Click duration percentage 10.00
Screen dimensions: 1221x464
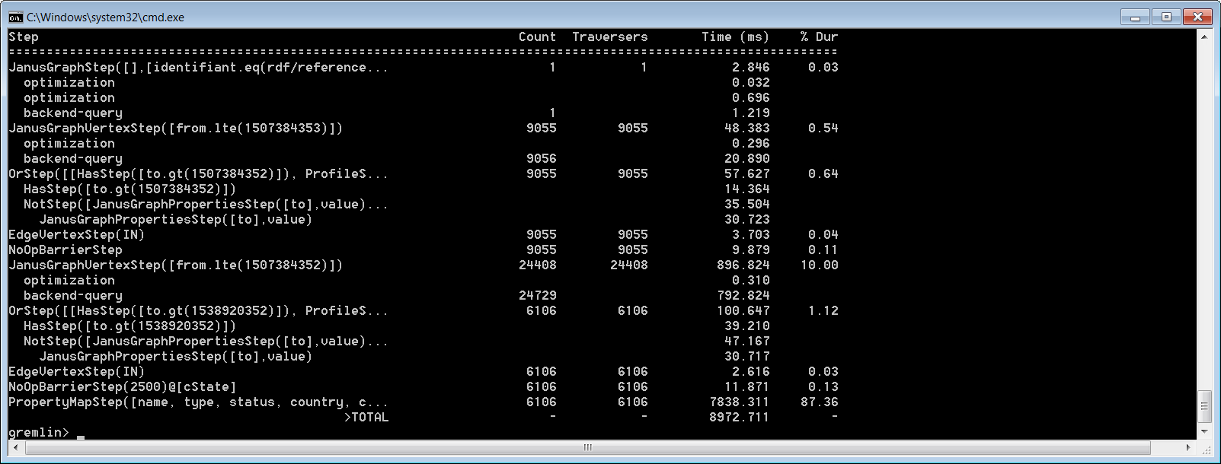click(x=820, y=265)
